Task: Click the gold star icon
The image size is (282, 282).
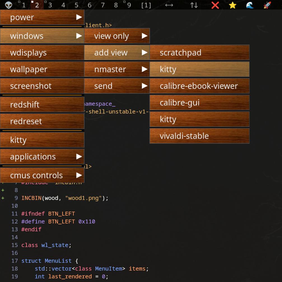Action: [x=232, y=5]
